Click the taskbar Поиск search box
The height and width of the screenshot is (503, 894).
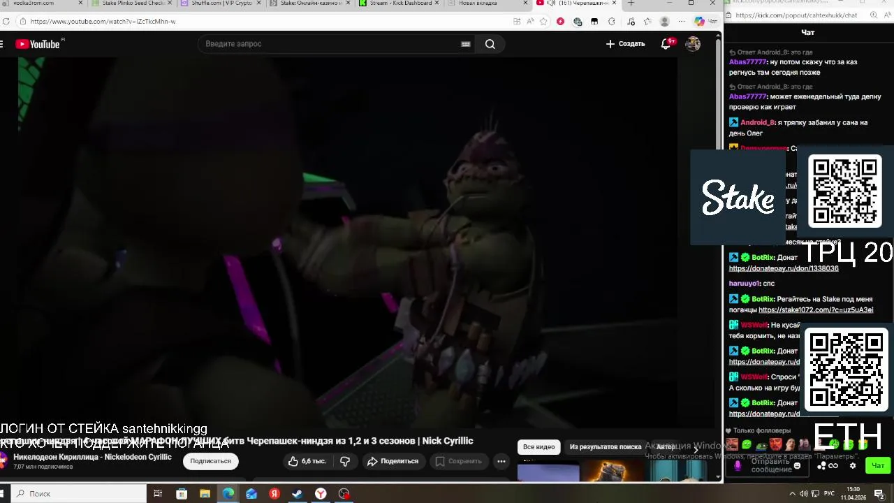click(79, 494)
